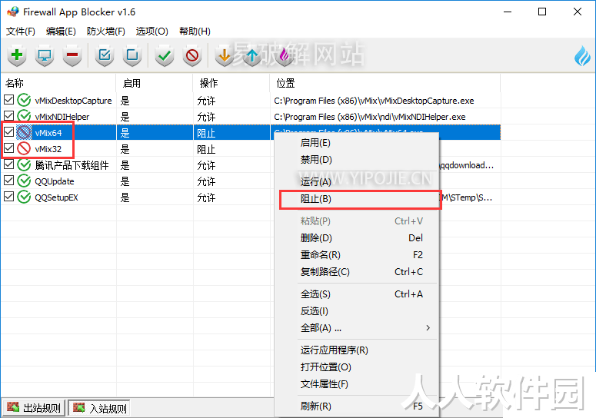Sort by the 名称 column header
Viewport: 596px width, 418px height.
(58, 83)
